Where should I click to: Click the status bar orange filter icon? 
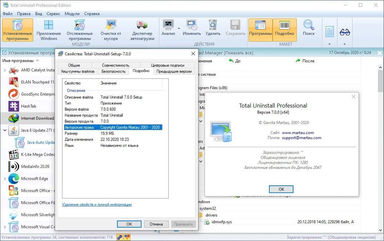127,237
